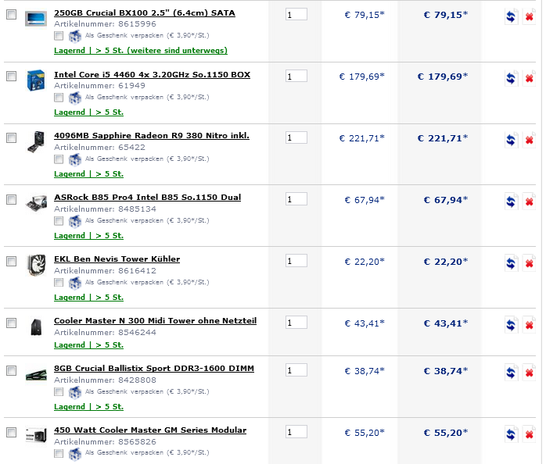Check gift wrap option for EKL Ben Nevis

[x=59, y=283]
